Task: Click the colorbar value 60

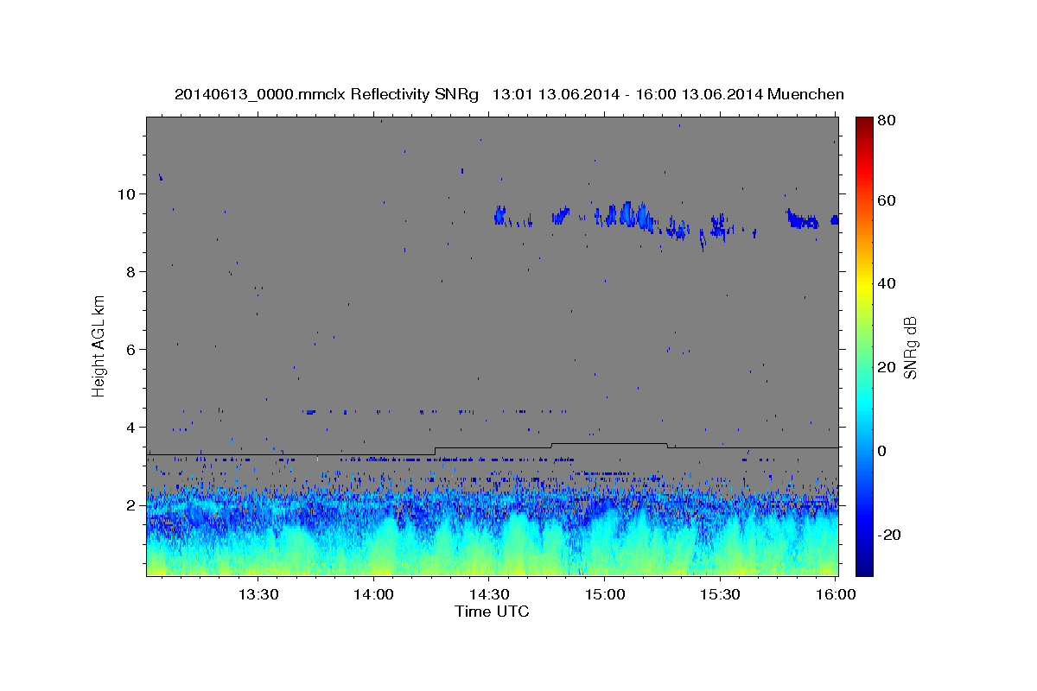Action: pyautogui.click(x=887, y=200)
